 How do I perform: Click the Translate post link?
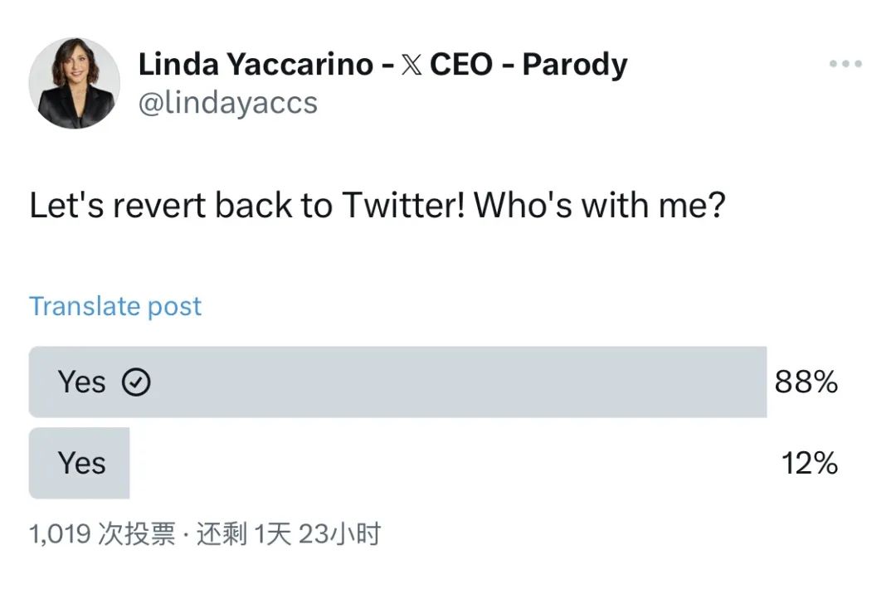pyautogui.click(x=114, y=306)
